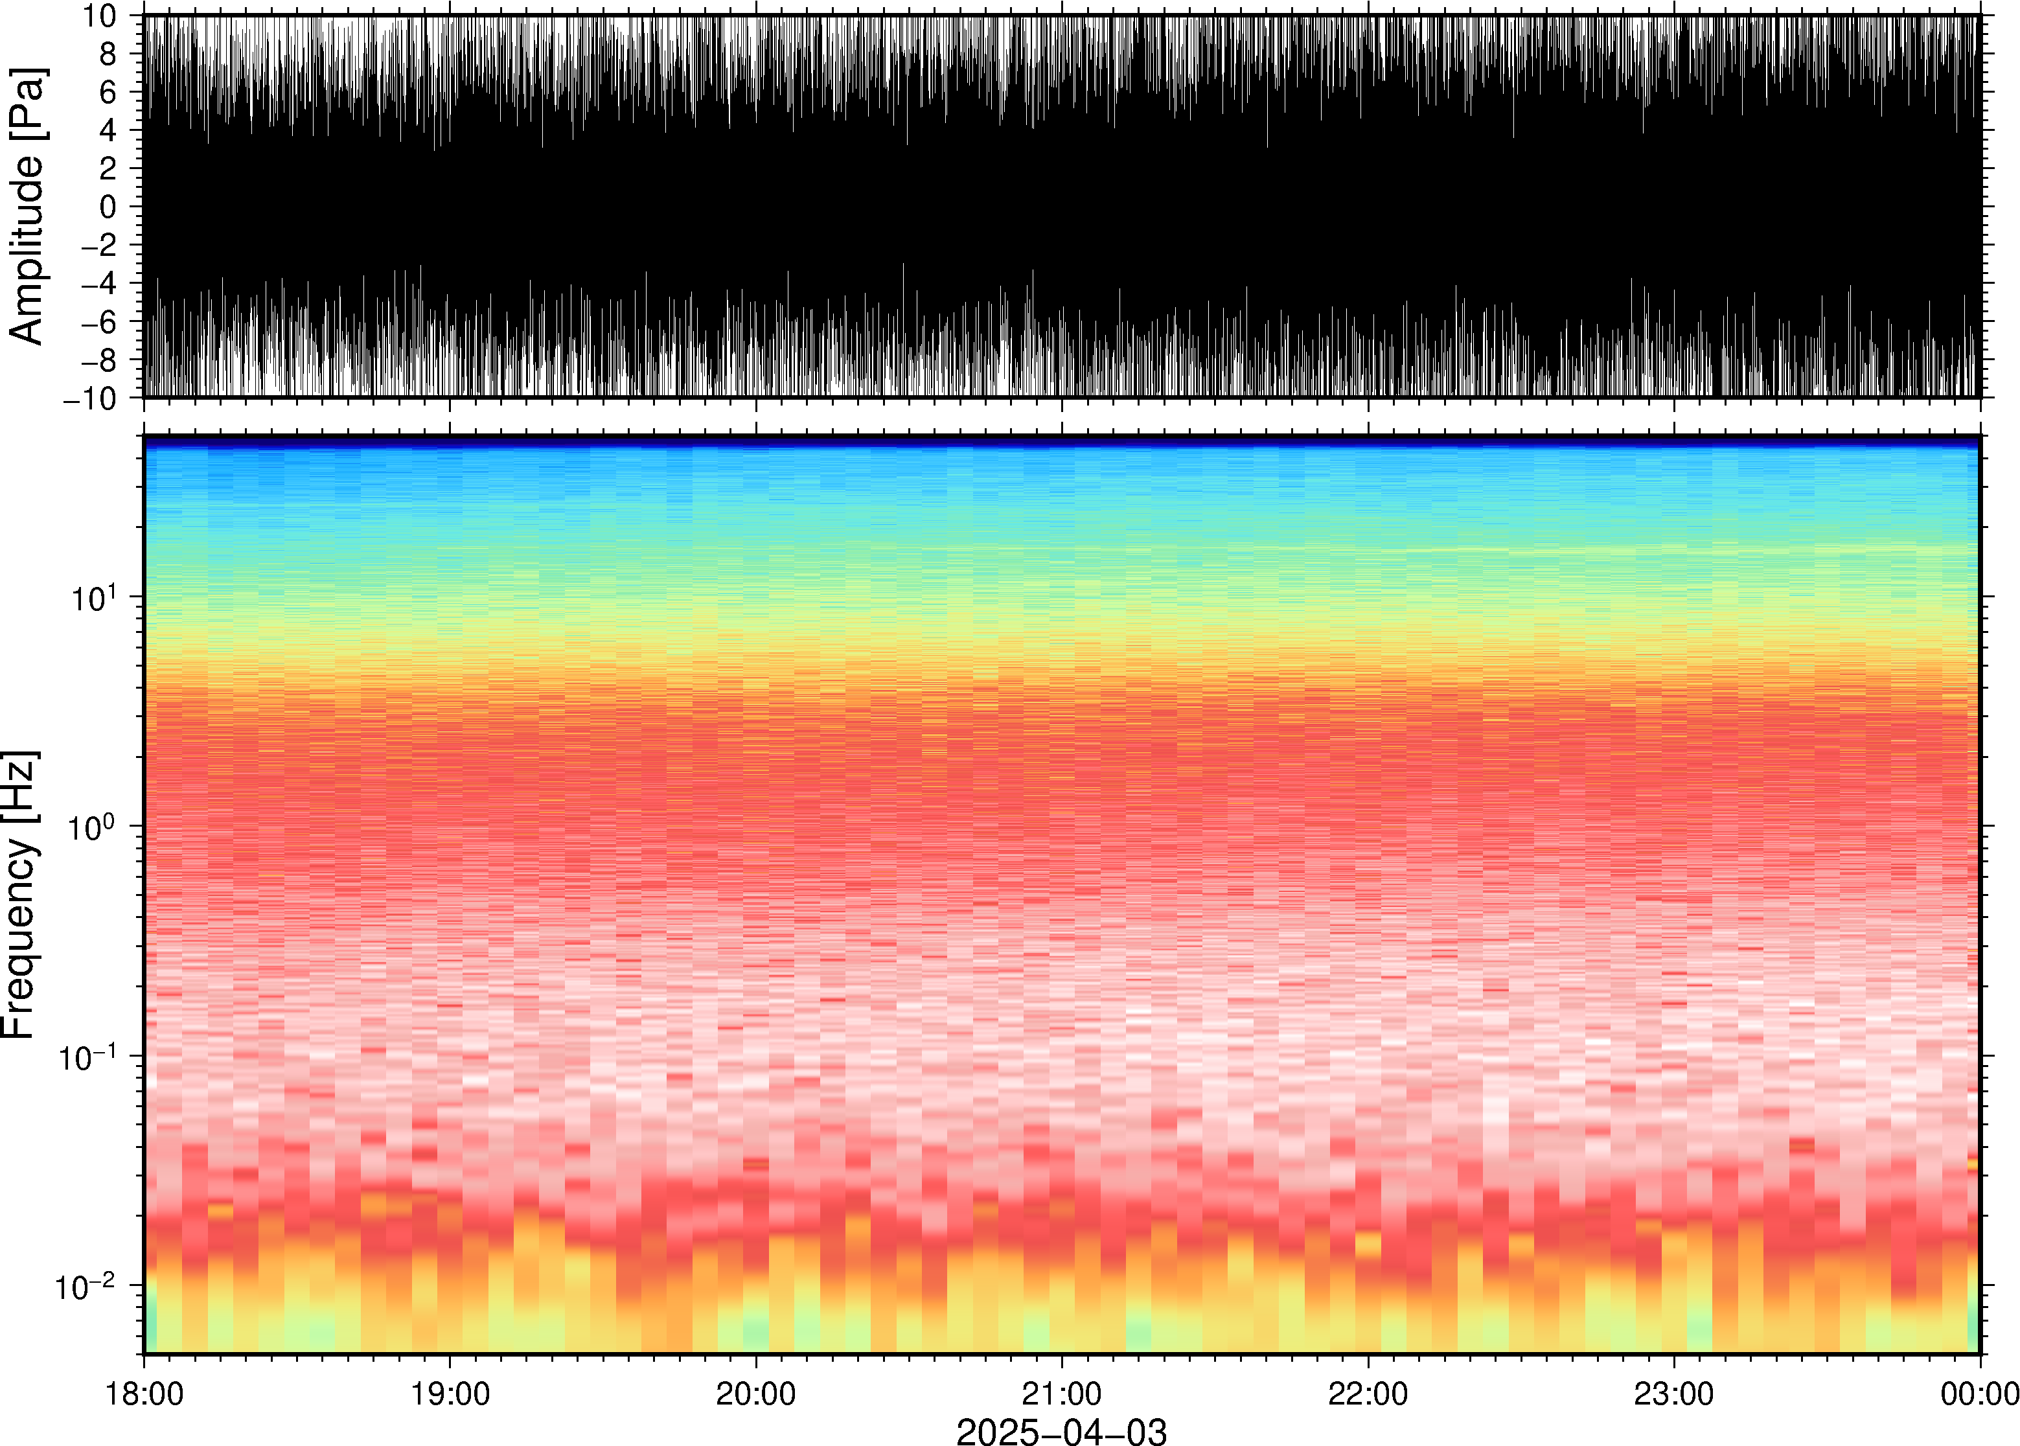Image resolution: width=2020 pixels, height=1446 pixels.
Task: Click the amplitude tick label 8
Action: pos(109,53)
